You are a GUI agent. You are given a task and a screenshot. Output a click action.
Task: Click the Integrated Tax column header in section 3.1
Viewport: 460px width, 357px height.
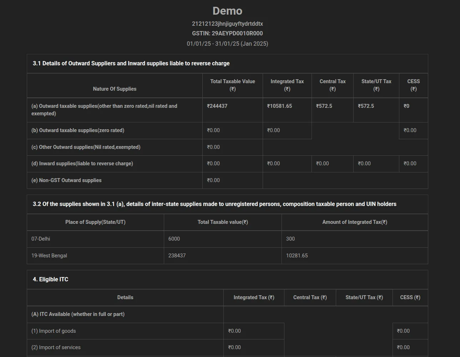(287, 85)
